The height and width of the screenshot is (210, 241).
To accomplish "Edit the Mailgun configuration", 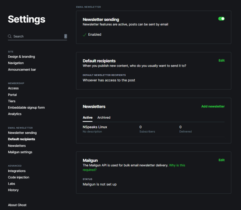I will coord(221,160).
